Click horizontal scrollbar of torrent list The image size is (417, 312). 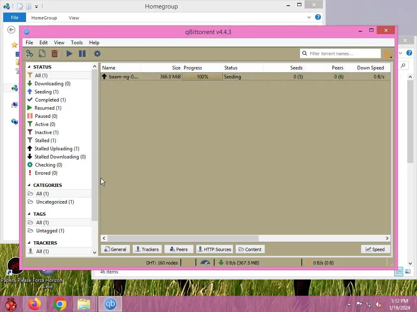[183, 238]
